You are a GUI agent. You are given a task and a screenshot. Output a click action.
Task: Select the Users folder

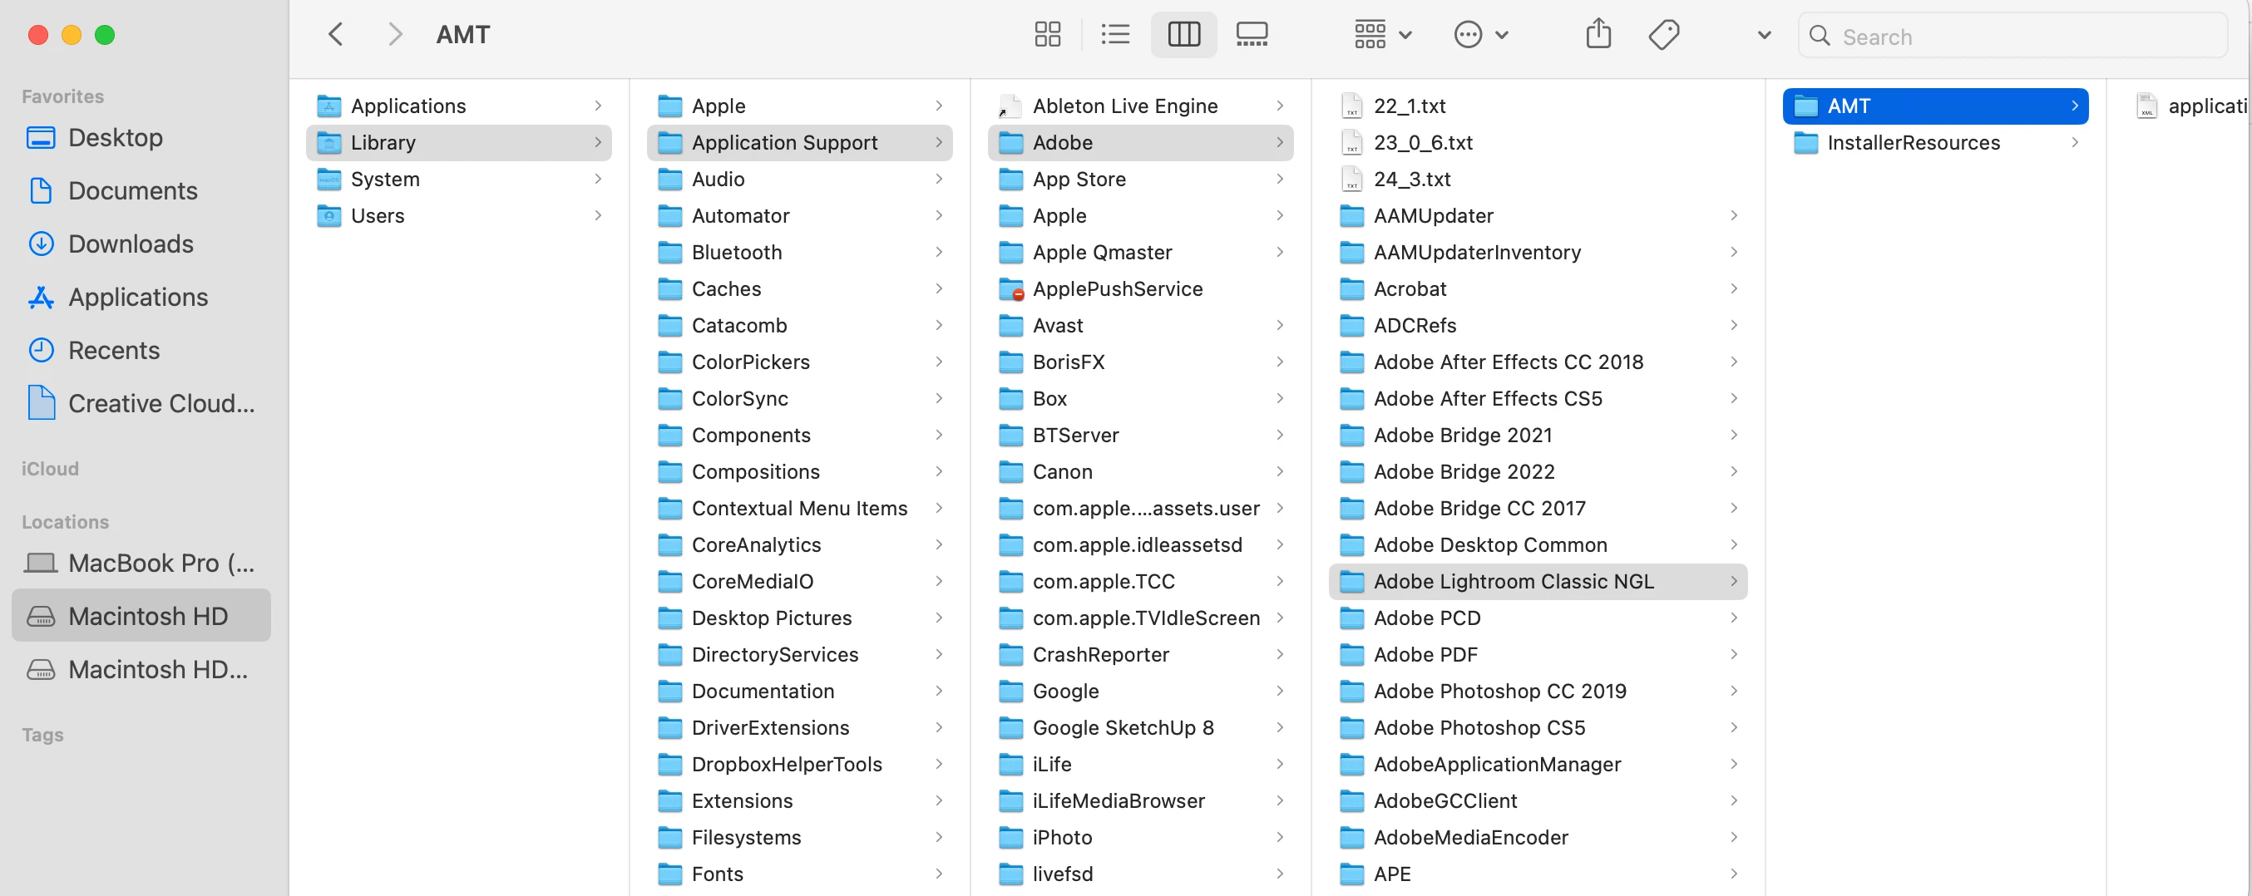(458, 216)
